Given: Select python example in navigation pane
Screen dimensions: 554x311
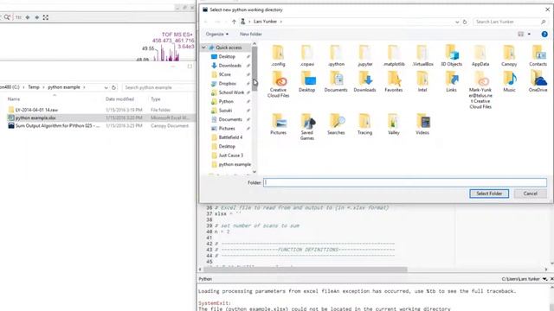Looking at the screenshot, I should [x=235, y=165].
